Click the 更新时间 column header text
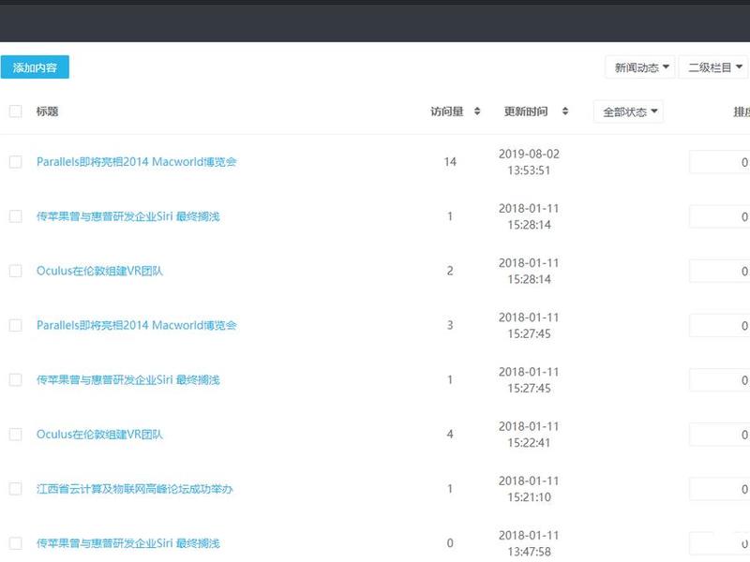This screenshot has width=750, height=562. click(526, 111)
